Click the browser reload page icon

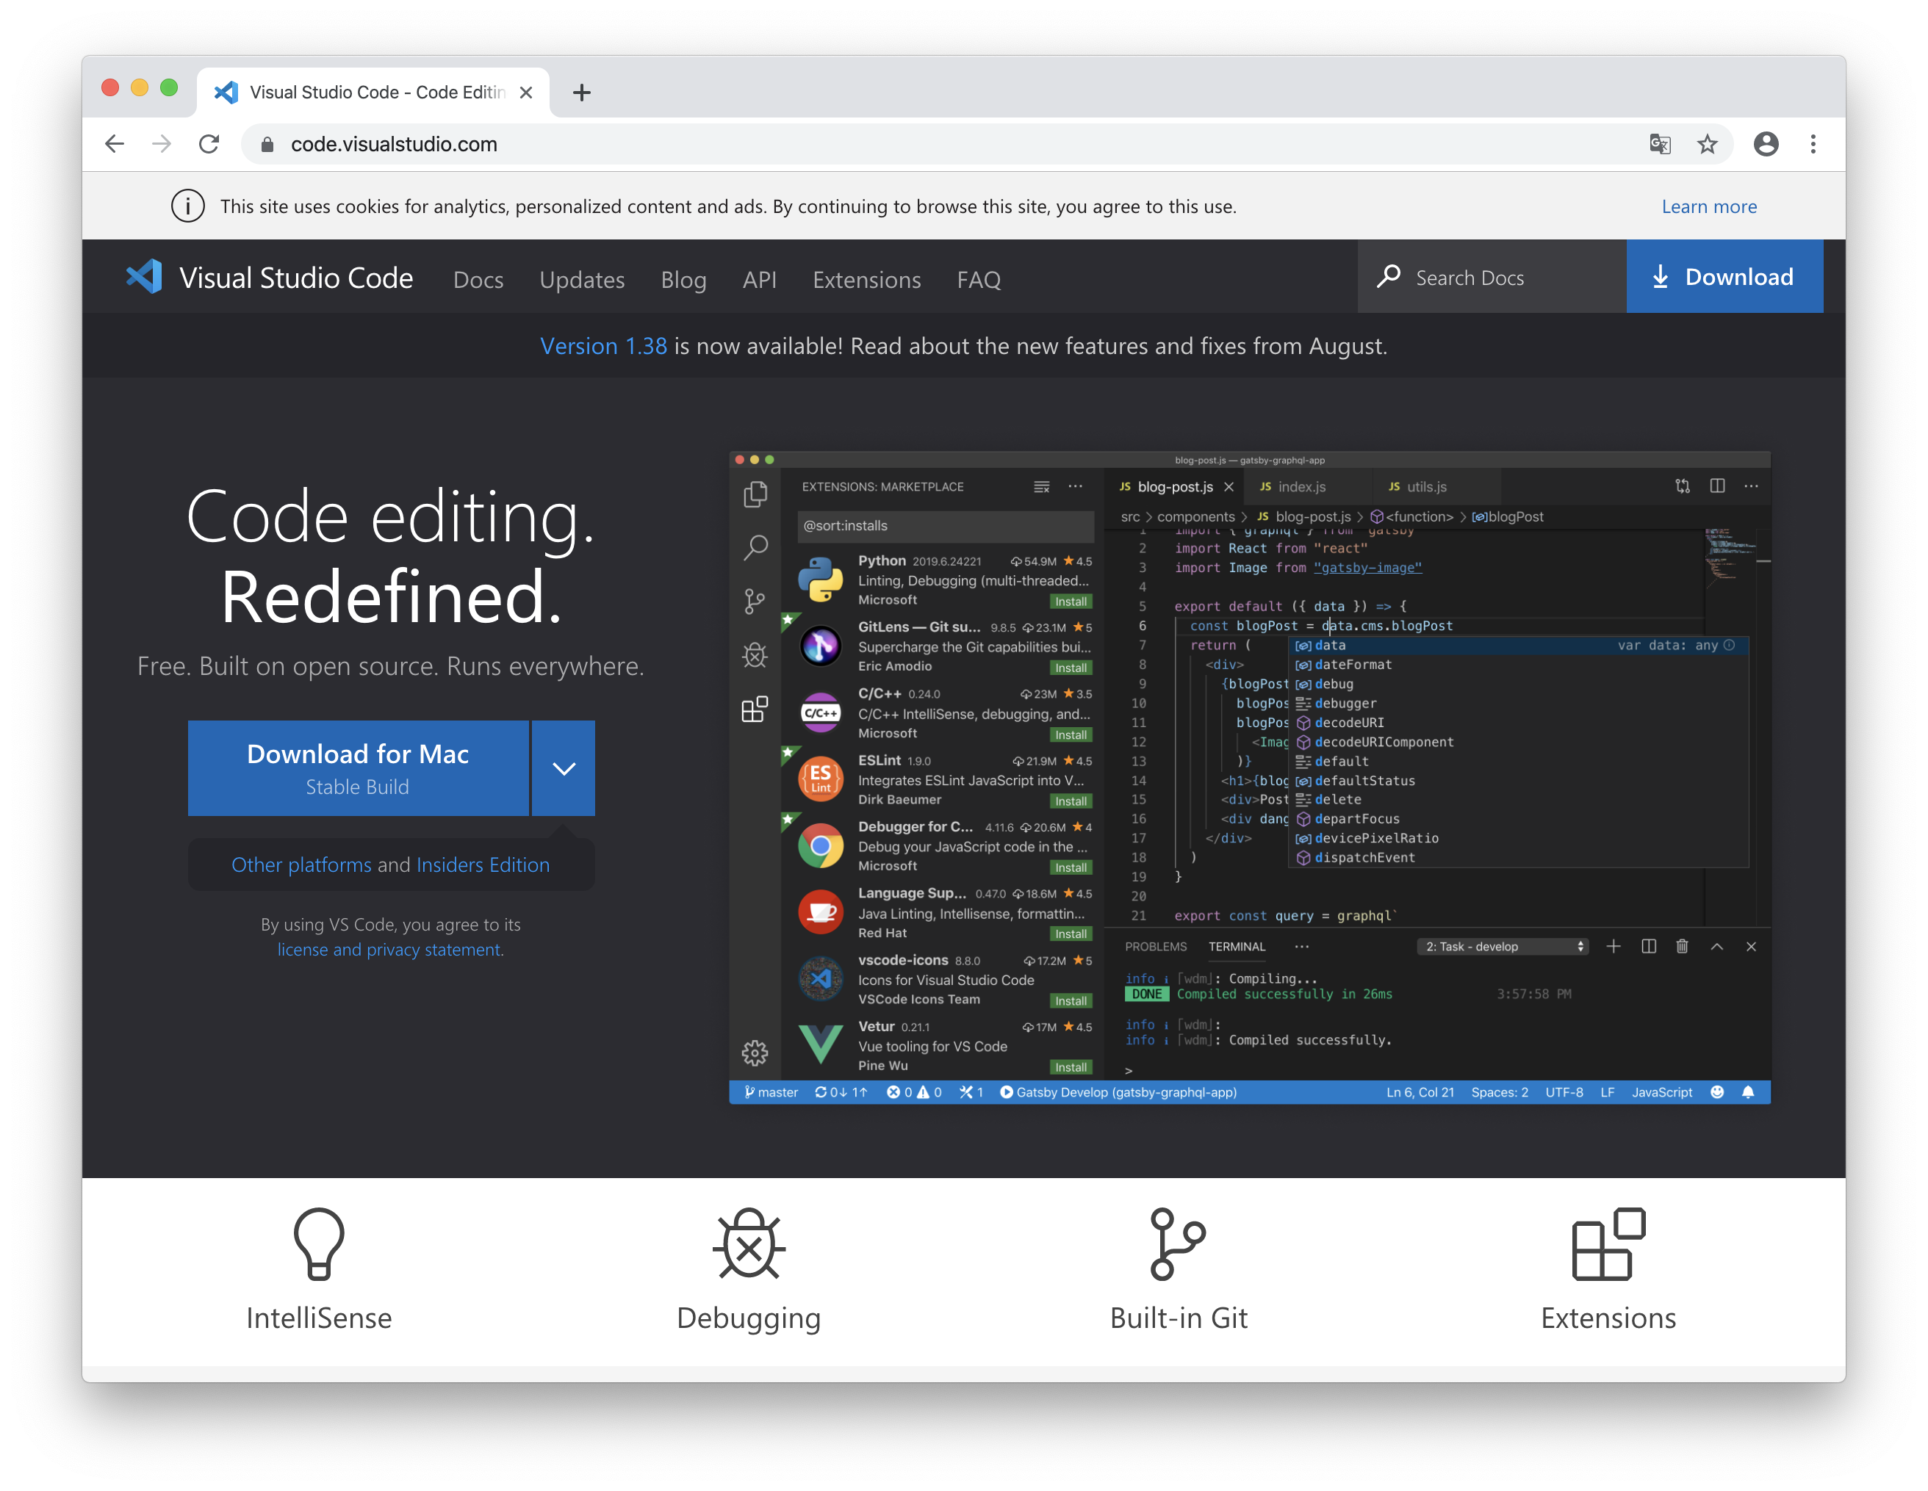209,144
